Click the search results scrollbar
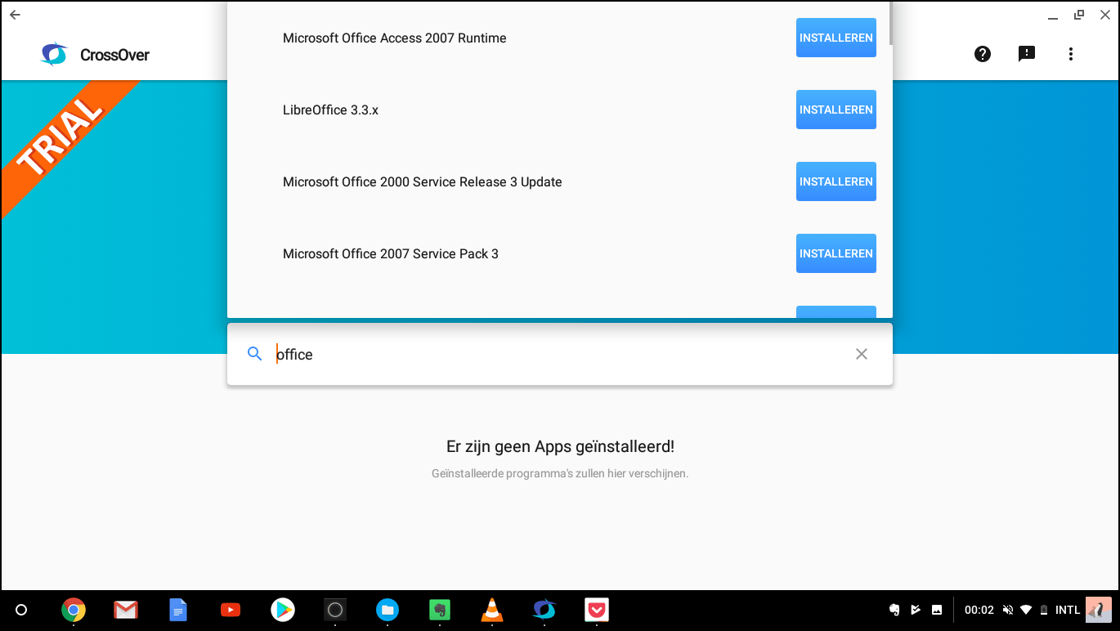 tap(890, 23)
